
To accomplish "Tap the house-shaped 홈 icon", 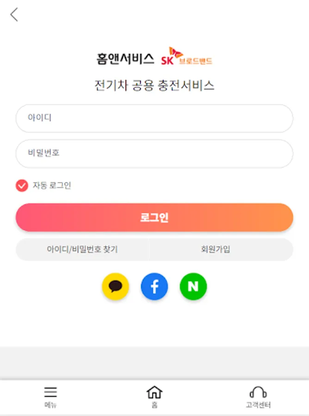I will coord(154,392).
